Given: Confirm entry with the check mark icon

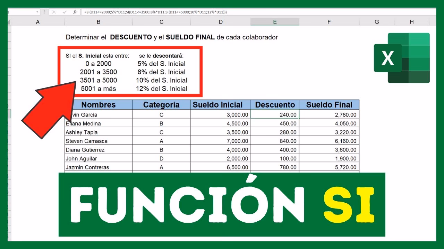Looking at the screenshot, I should (x=64, y=11).
